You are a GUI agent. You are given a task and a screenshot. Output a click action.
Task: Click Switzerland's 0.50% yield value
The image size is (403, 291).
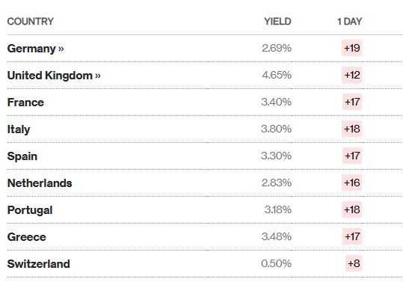click(277, 263)
